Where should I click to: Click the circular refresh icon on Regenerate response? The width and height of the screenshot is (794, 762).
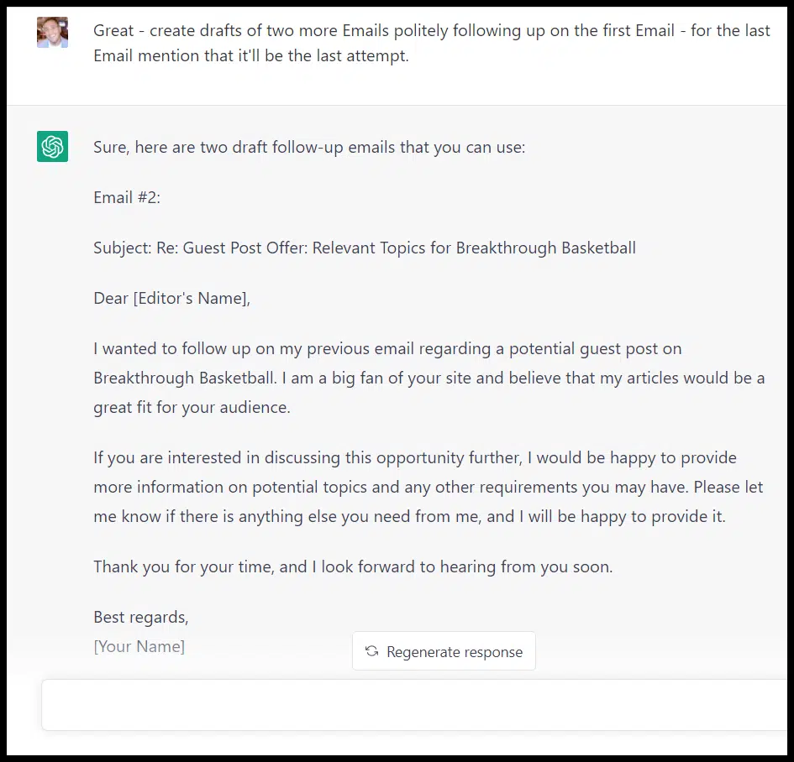coord(372,651)
